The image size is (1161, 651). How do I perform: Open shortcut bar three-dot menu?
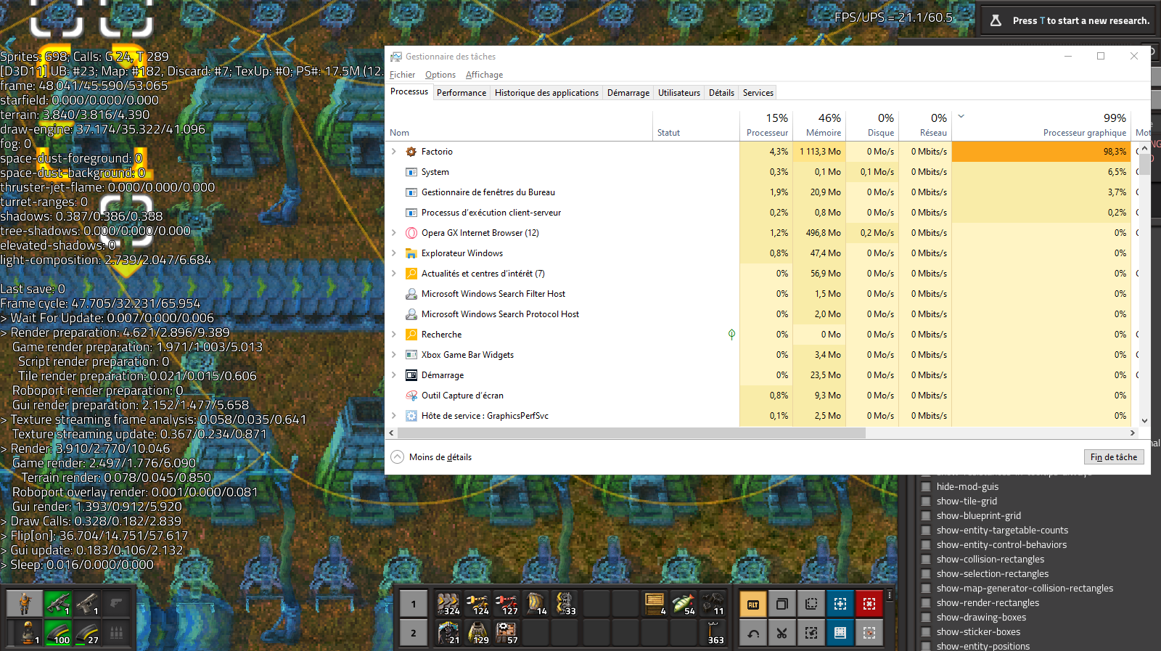click(x=890, y=594)
